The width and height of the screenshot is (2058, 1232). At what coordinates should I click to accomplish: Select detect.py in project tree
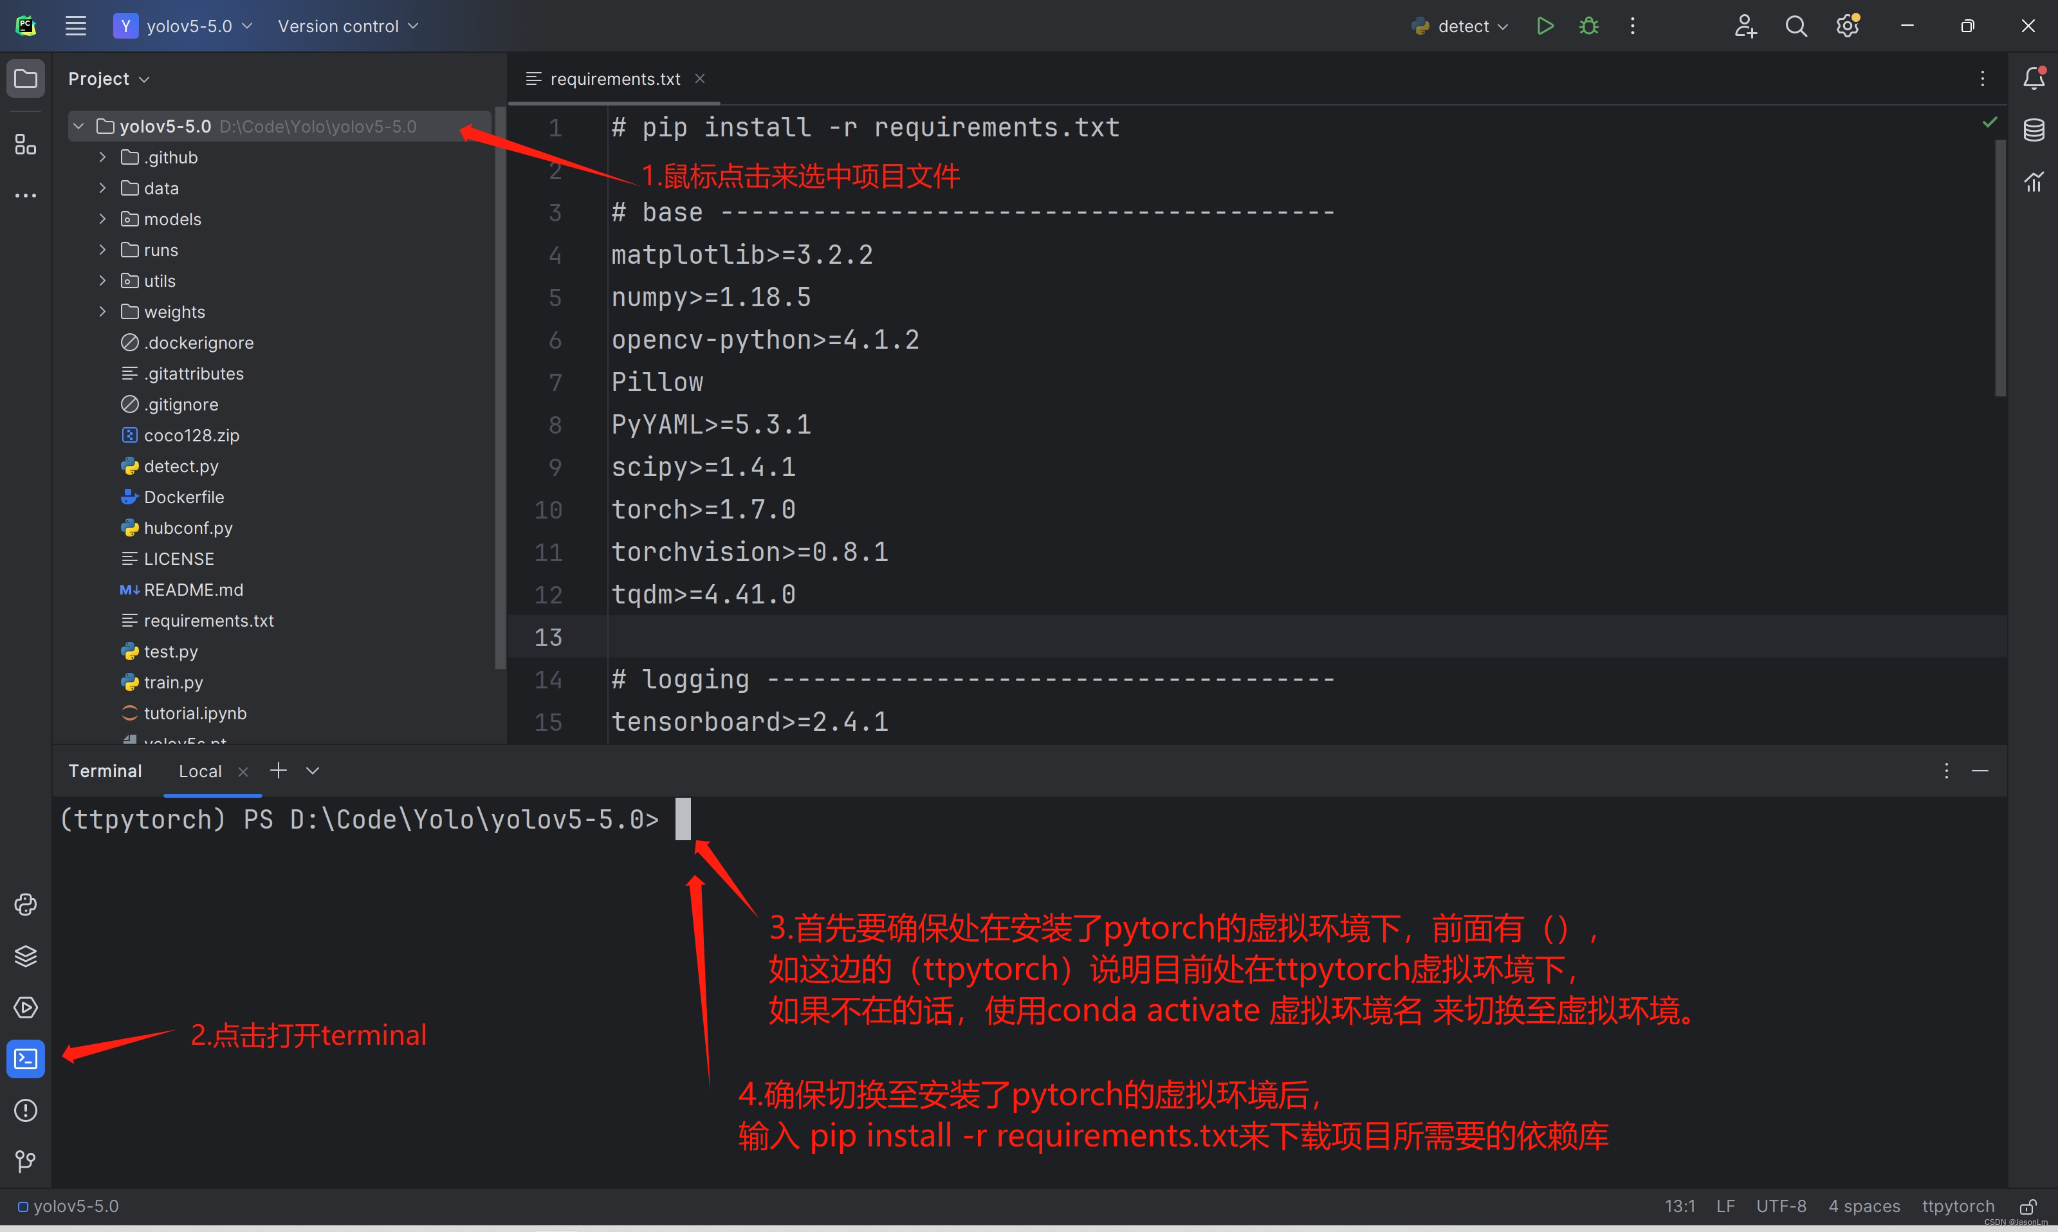coord(181,466)
